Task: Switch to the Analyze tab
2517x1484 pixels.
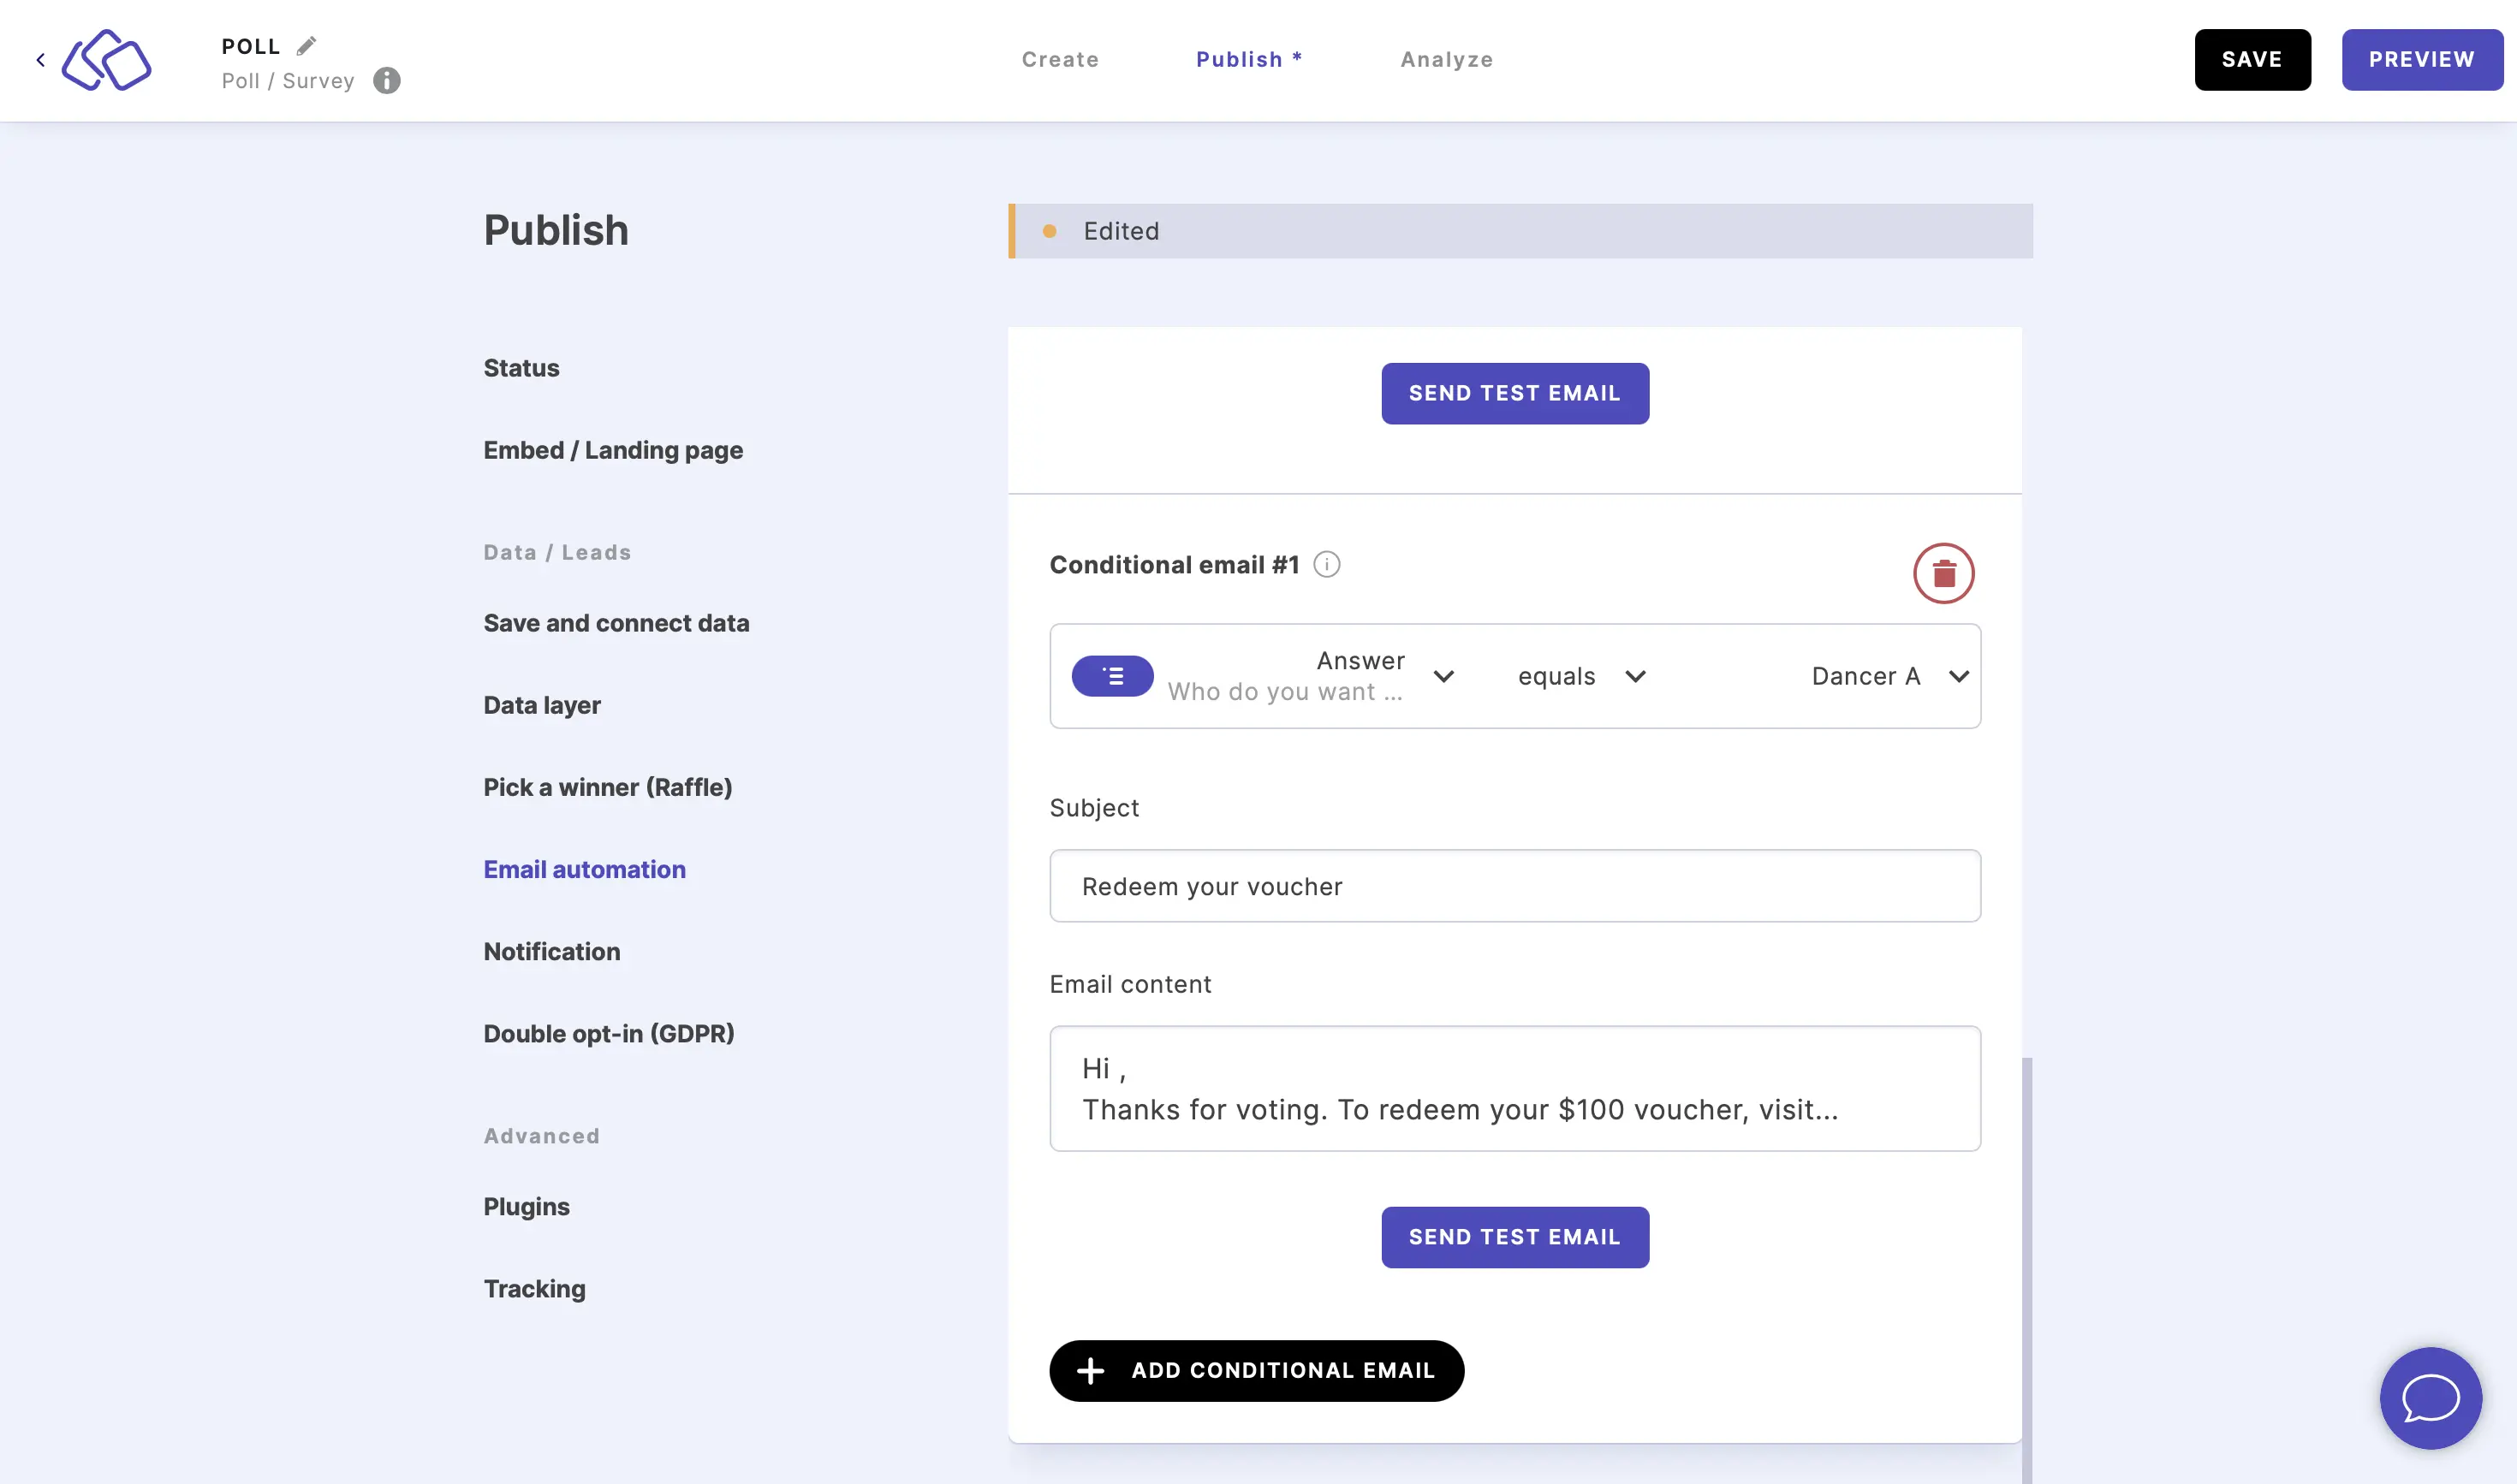Action: point(1447,58)
